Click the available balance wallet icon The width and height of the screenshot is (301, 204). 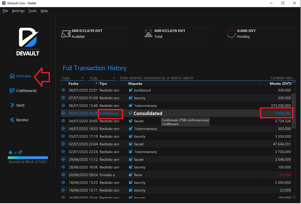[66, 34]
